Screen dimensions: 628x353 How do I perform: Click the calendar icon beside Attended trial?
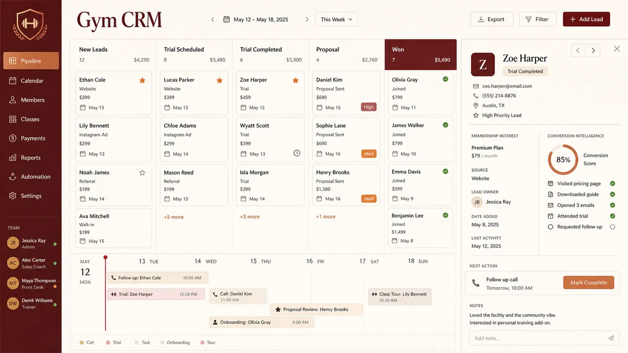tap(551, 216)
